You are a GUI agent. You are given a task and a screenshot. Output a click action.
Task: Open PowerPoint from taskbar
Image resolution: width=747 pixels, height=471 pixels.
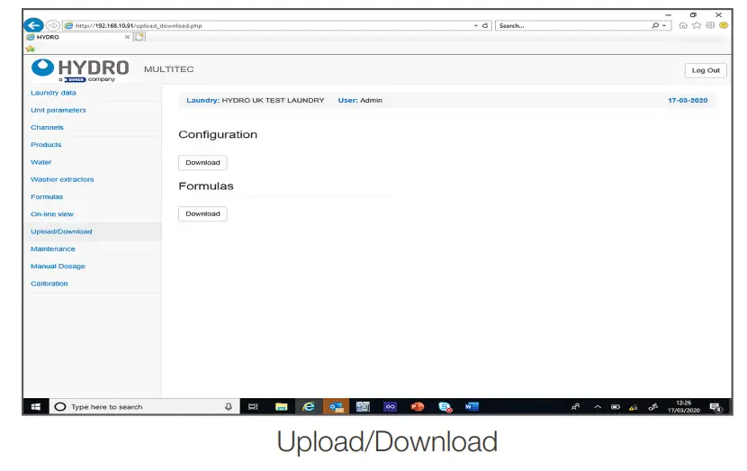click(418, 407)
